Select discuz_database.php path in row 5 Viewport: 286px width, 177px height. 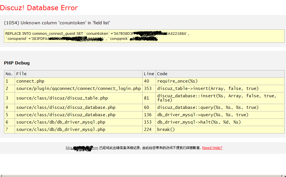pos(78,115)
